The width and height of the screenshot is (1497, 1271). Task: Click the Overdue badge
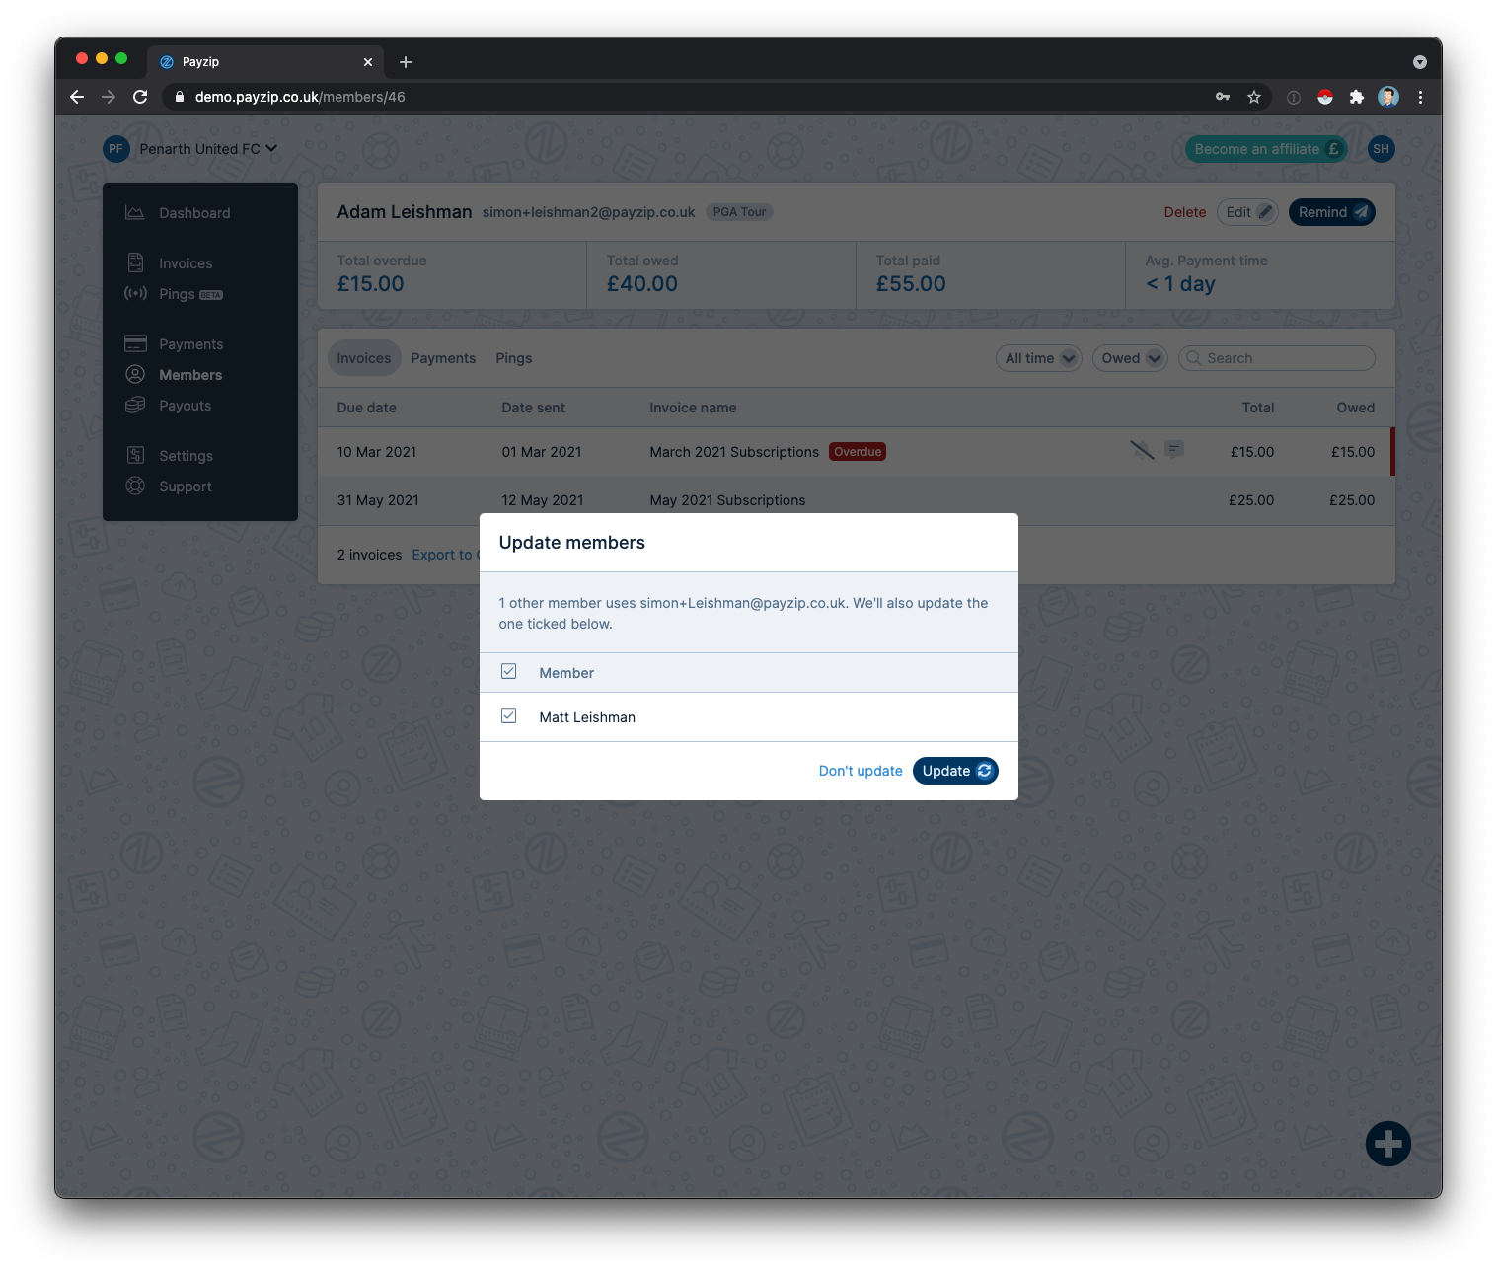858,452
